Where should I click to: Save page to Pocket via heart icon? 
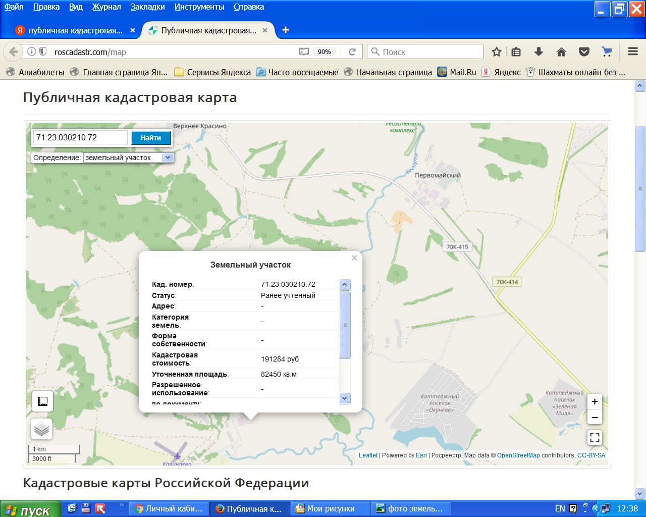[584, 51]
